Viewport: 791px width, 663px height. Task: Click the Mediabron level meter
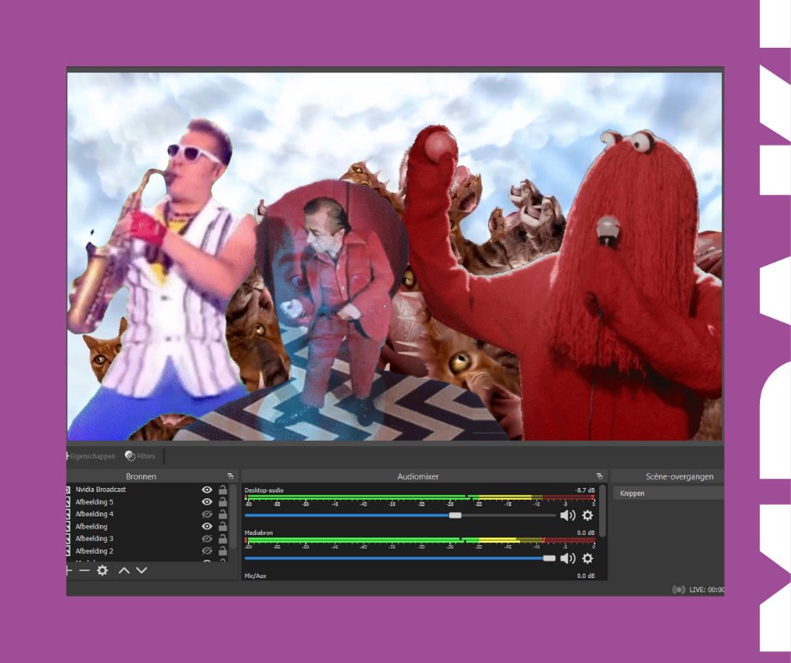[420, 541]
